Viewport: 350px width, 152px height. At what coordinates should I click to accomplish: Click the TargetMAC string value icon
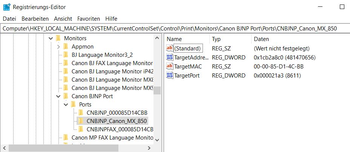coord(170,66)
